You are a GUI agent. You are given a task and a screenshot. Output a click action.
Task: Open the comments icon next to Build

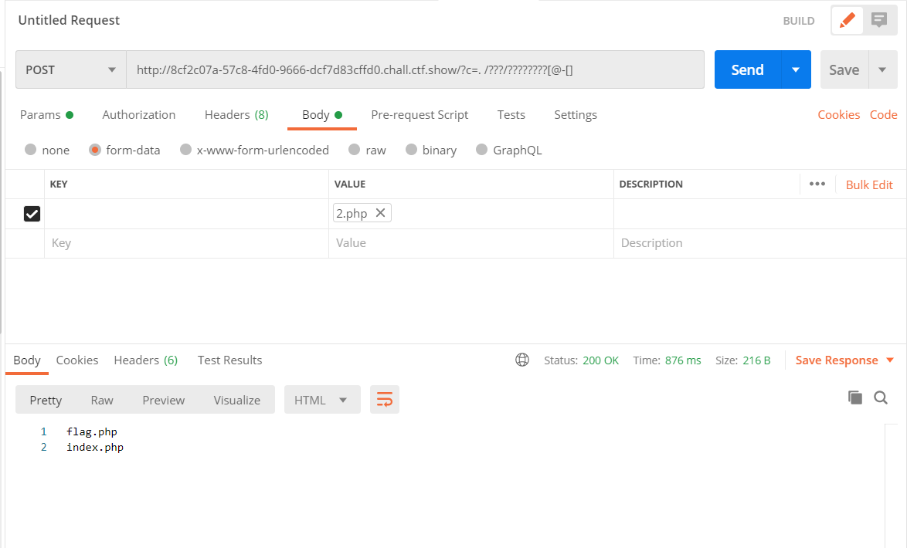879,21
